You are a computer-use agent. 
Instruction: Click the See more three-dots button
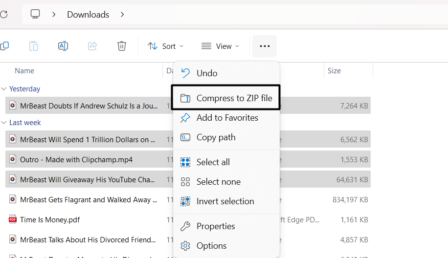265,46
